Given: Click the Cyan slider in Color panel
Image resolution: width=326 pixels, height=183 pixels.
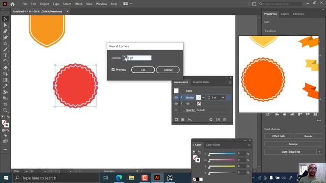Looking at the screenshot, I should (x=222, y=154).
